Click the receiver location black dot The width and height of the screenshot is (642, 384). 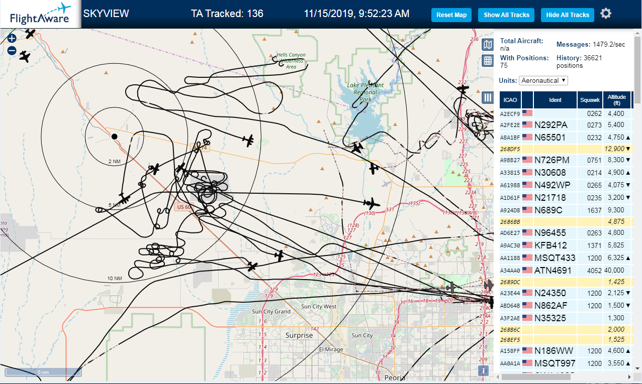114,136
